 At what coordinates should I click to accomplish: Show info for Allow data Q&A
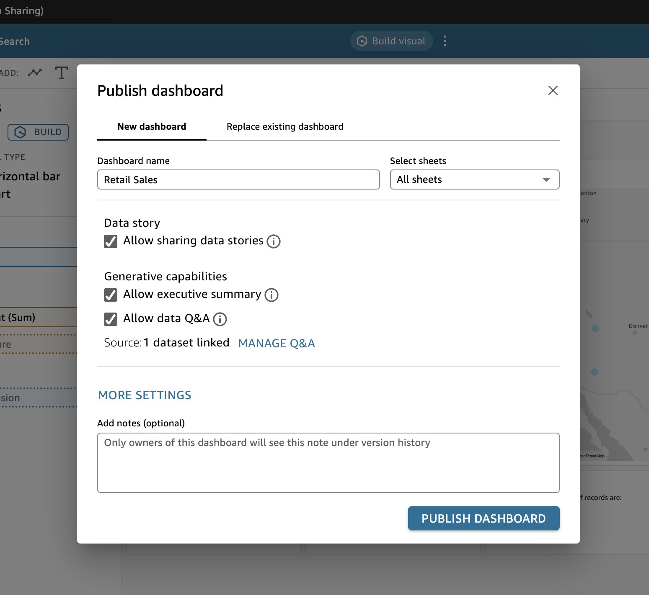pos(220,319)
